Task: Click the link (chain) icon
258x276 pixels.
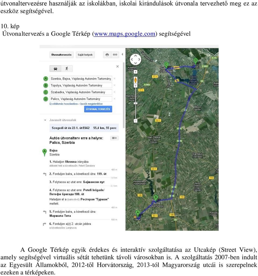Action: 115,55
